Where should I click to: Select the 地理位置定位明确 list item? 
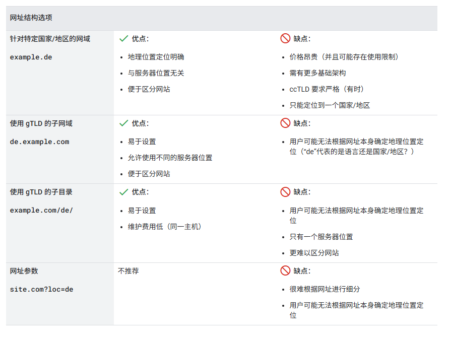click(155, 57)
